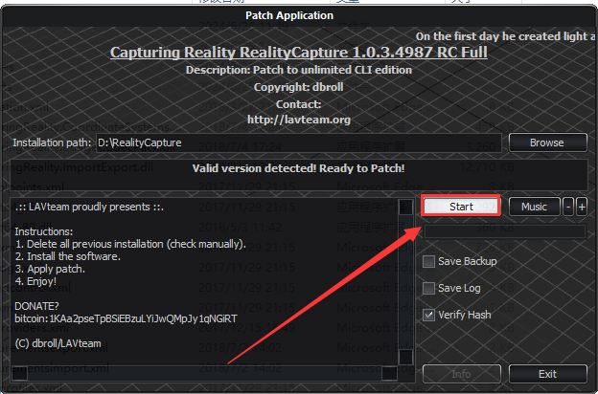This screenshot has height=394, width=598.
Task: Raise music volume with plus button
Action: point(582,207)
